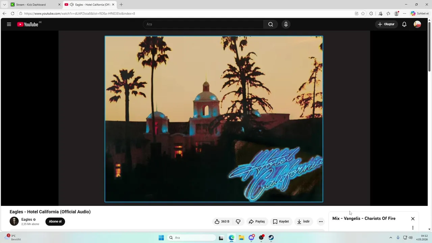Click the video title text
This screenshot has height=243, width=432.
tap(50, 212)
